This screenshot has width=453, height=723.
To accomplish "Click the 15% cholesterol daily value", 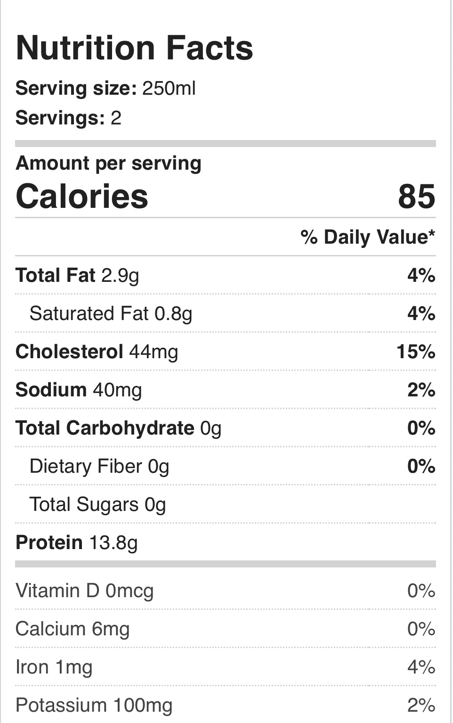I will [x=416, y=352].
